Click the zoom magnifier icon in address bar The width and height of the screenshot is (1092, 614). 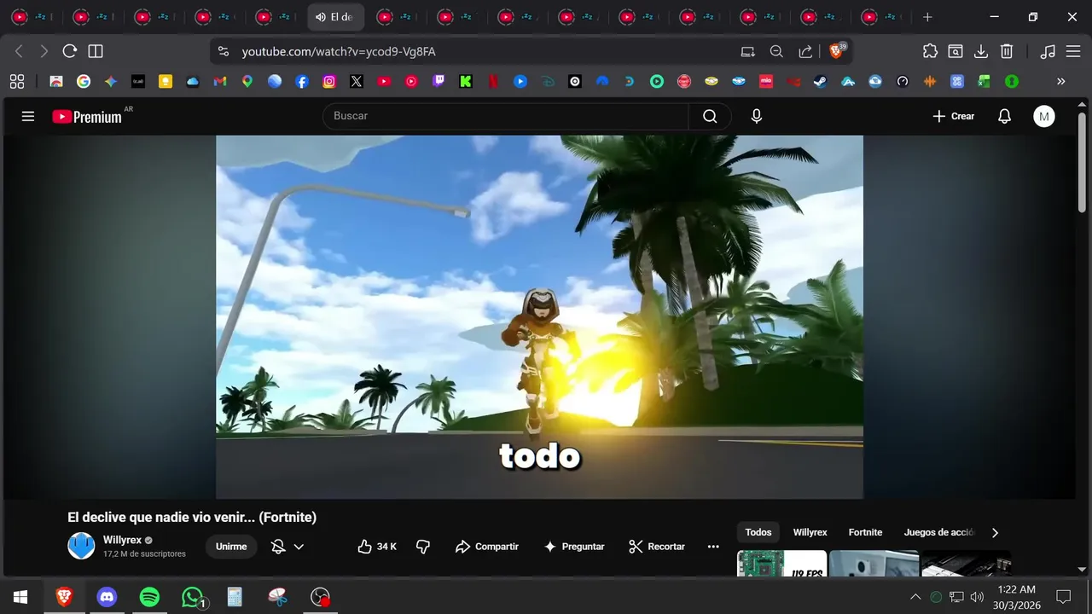tap(776, 51)
